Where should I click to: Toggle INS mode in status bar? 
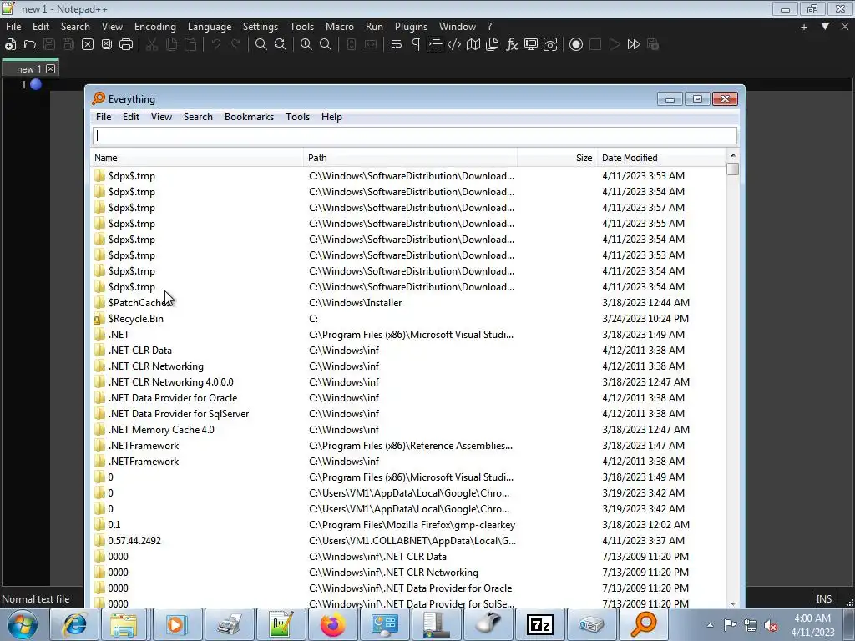pyautogui.click(x=823, y=598)
